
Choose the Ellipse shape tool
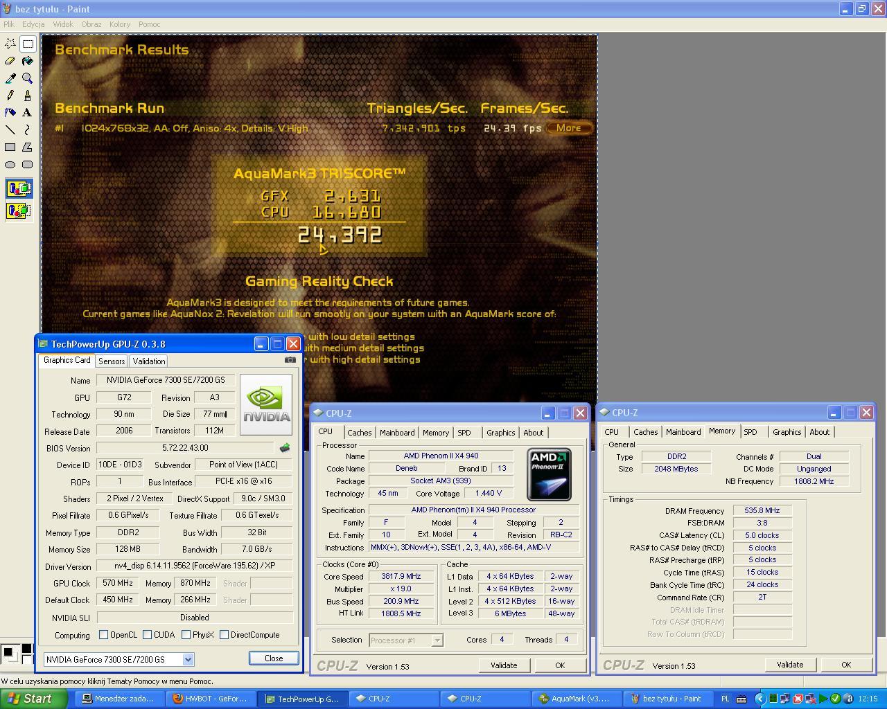click(x=10, y=164)
